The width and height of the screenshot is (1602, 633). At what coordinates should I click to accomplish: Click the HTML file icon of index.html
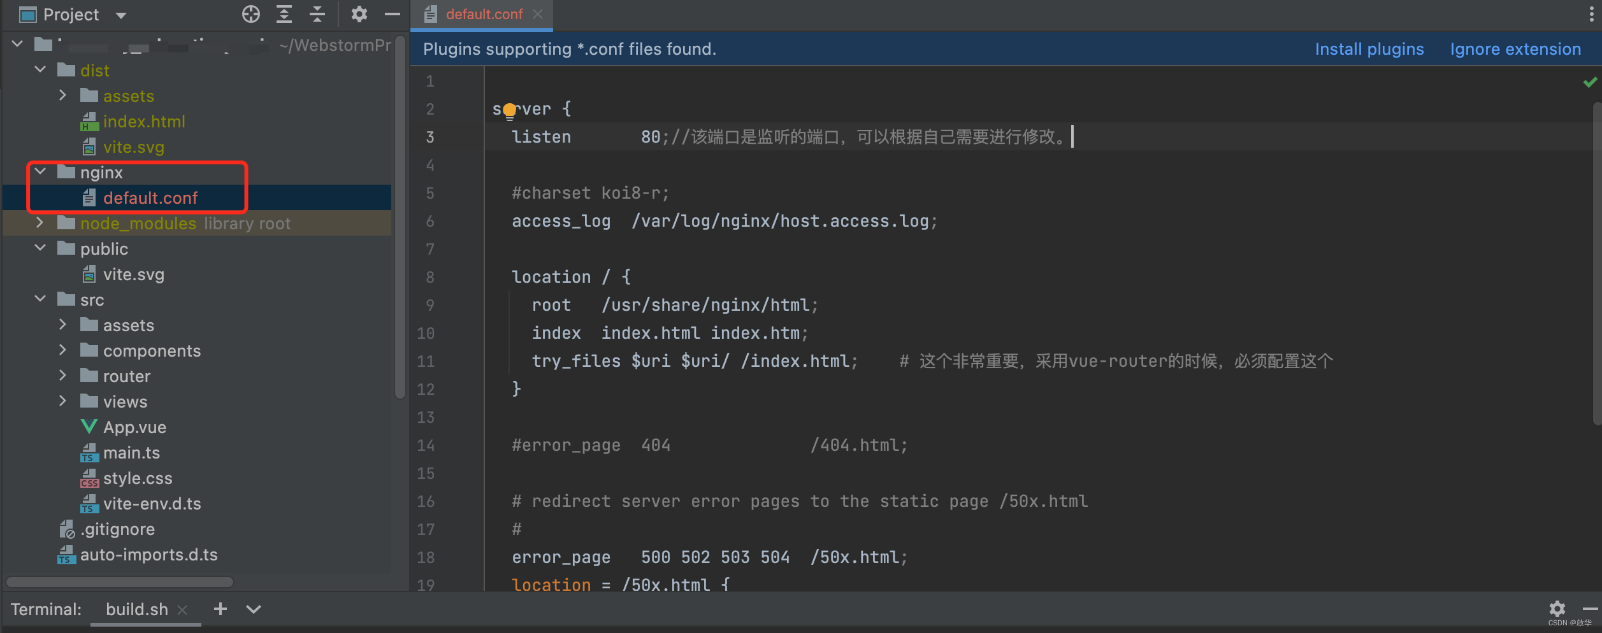coord(89,122)
